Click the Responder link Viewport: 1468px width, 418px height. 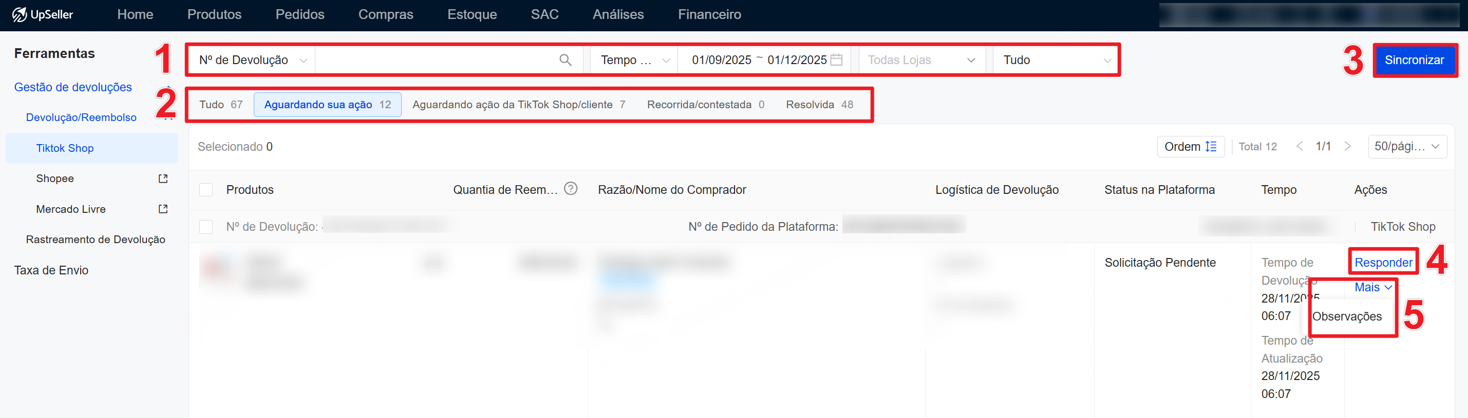(x=1383, y=262)
